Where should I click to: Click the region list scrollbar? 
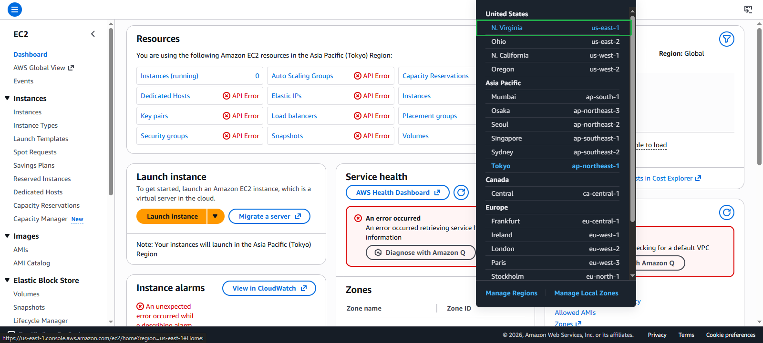point(633,119)
